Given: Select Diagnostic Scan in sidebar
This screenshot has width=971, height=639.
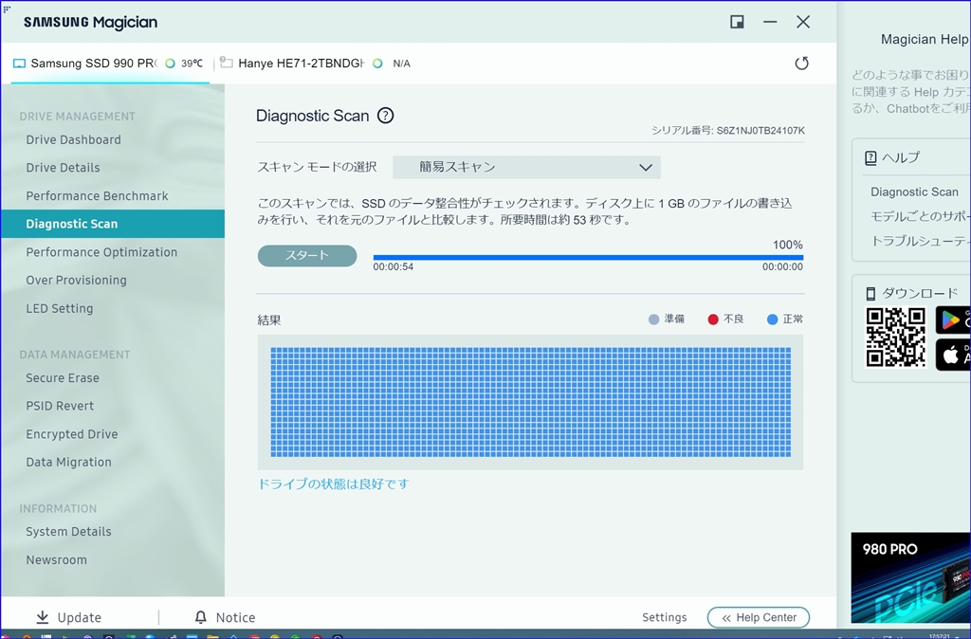Looking at the screenshot, I should coord(113,224).
